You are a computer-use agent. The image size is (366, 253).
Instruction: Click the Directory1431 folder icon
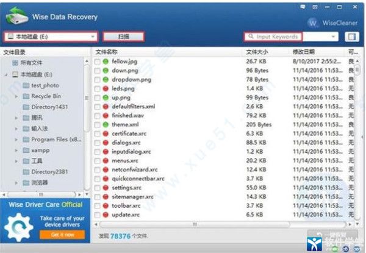[26, 107]
